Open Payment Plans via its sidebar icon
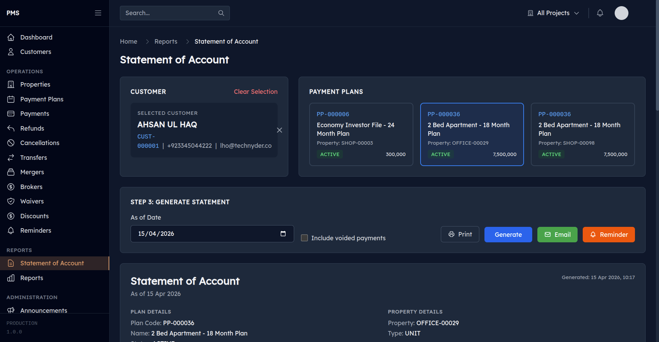 click(11, 99)
